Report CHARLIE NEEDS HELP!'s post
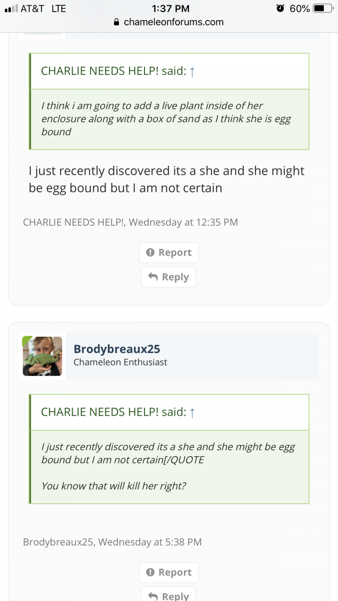 [169, 253]
